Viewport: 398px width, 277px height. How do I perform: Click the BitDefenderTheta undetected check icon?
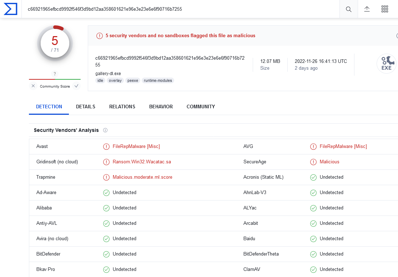313,254
